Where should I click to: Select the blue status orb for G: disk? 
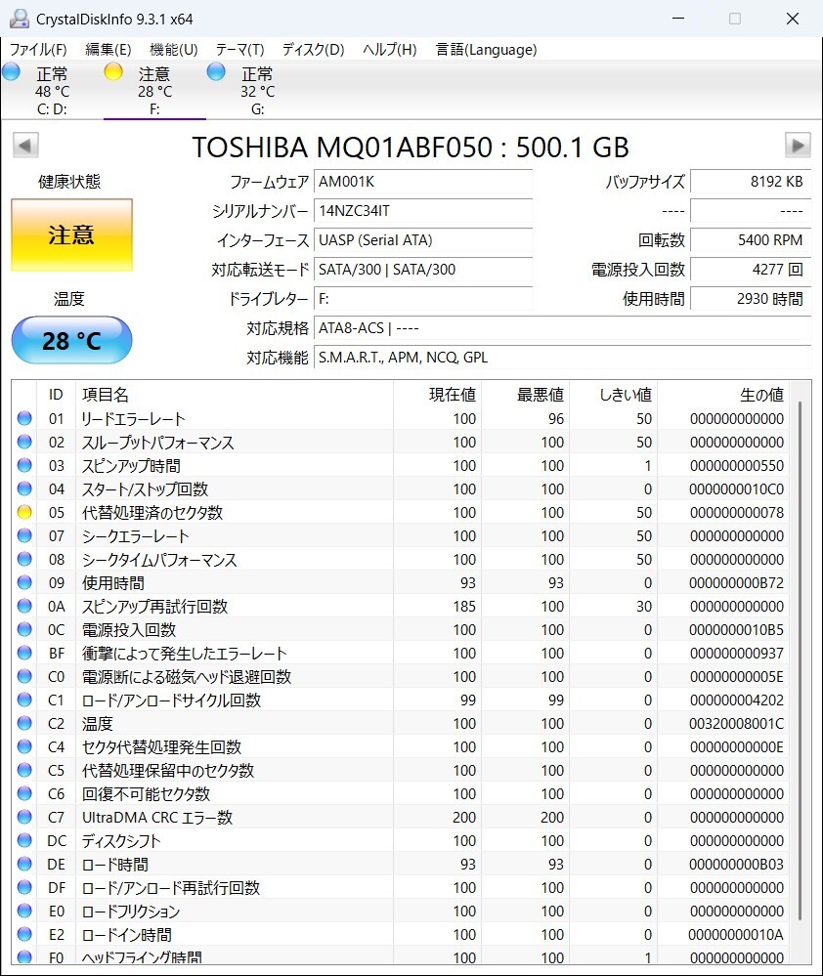[x=216, y=71]
